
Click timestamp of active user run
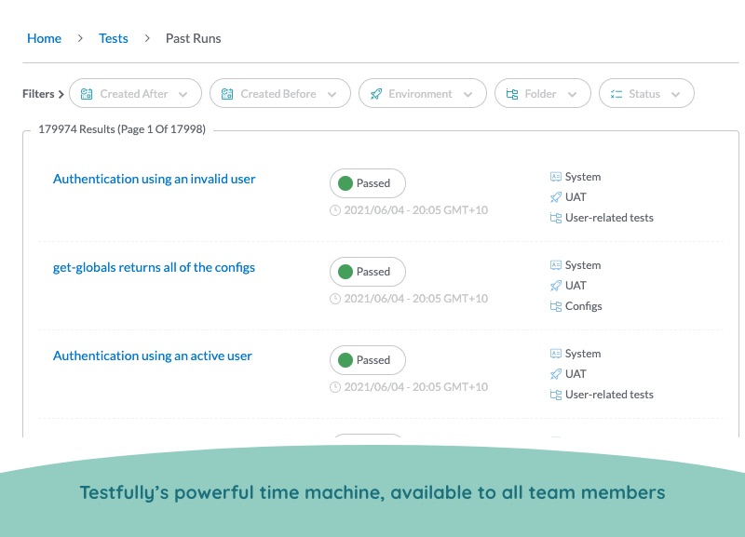click(416, 386)
